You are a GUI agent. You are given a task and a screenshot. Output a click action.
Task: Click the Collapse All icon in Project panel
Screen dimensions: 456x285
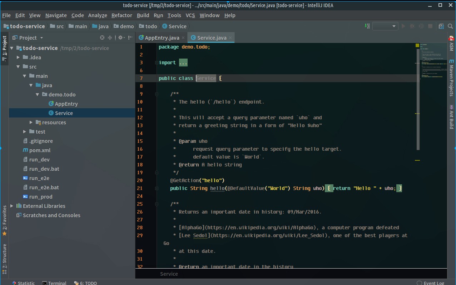pos(110,37)
